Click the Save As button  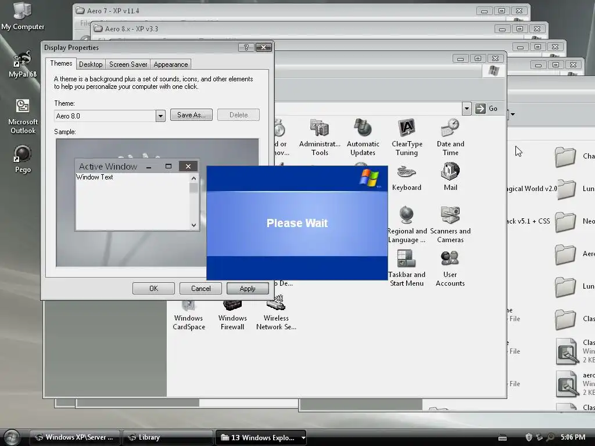(x=191, y=115)
